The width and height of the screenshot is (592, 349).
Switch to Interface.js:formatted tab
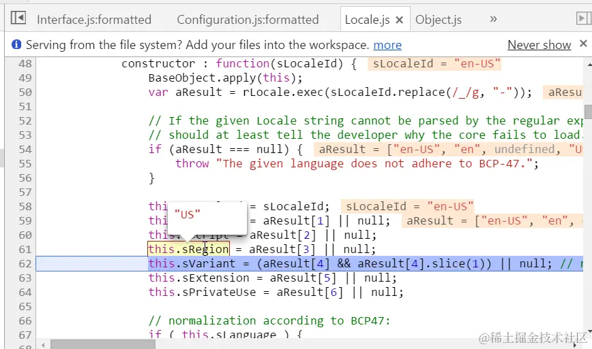94,20
